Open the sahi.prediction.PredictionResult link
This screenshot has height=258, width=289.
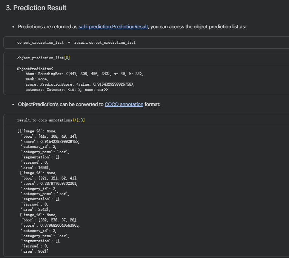[113, 27]
